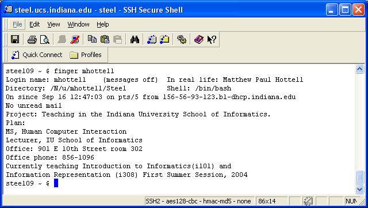368x208 pixels.
Task: Open the Help book icon
Action: click(199, 39)
